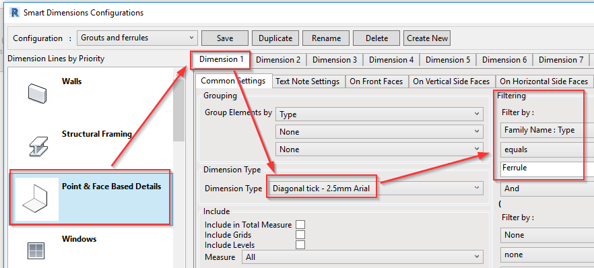This screenshot has height=268, width=594.
Task: Select the Walls label in priority list
Action: pos(71,81)
